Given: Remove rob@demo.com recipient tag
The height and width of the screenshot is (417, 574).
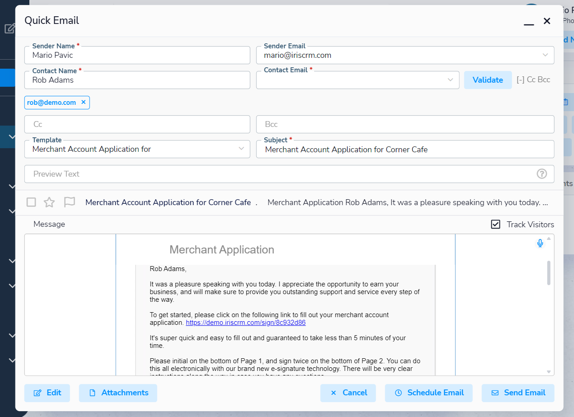Looking at the screenshot, I should (x=83, y=103).
